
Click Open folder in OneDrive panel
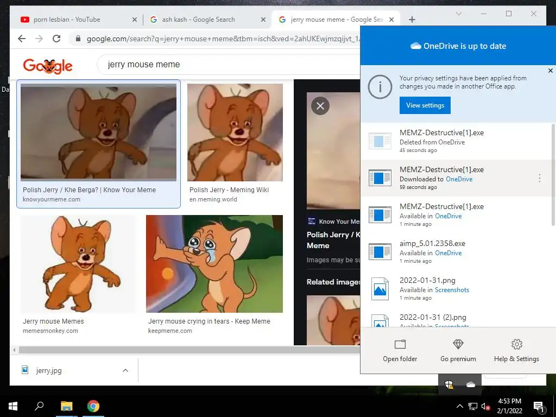pos(400,351)
